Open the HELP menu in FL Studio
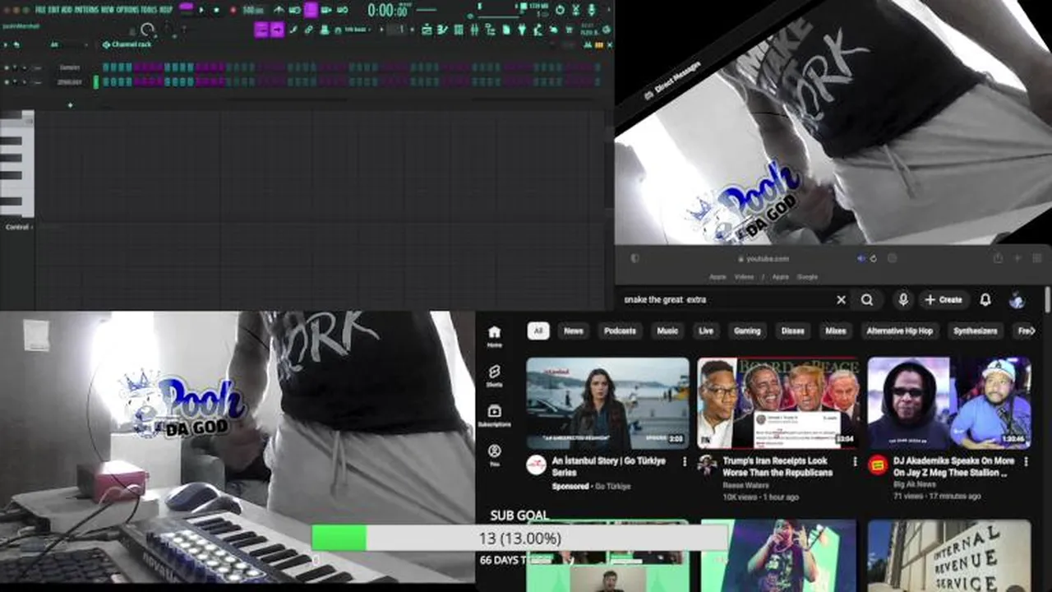 (x=166, y=10)
